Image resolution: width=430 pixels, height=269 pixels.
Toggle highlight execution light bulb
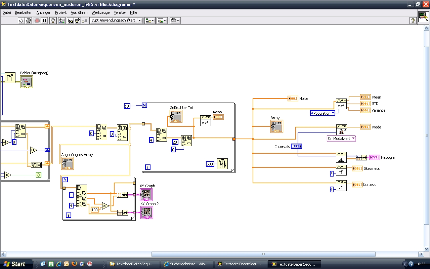pos(53,21)
